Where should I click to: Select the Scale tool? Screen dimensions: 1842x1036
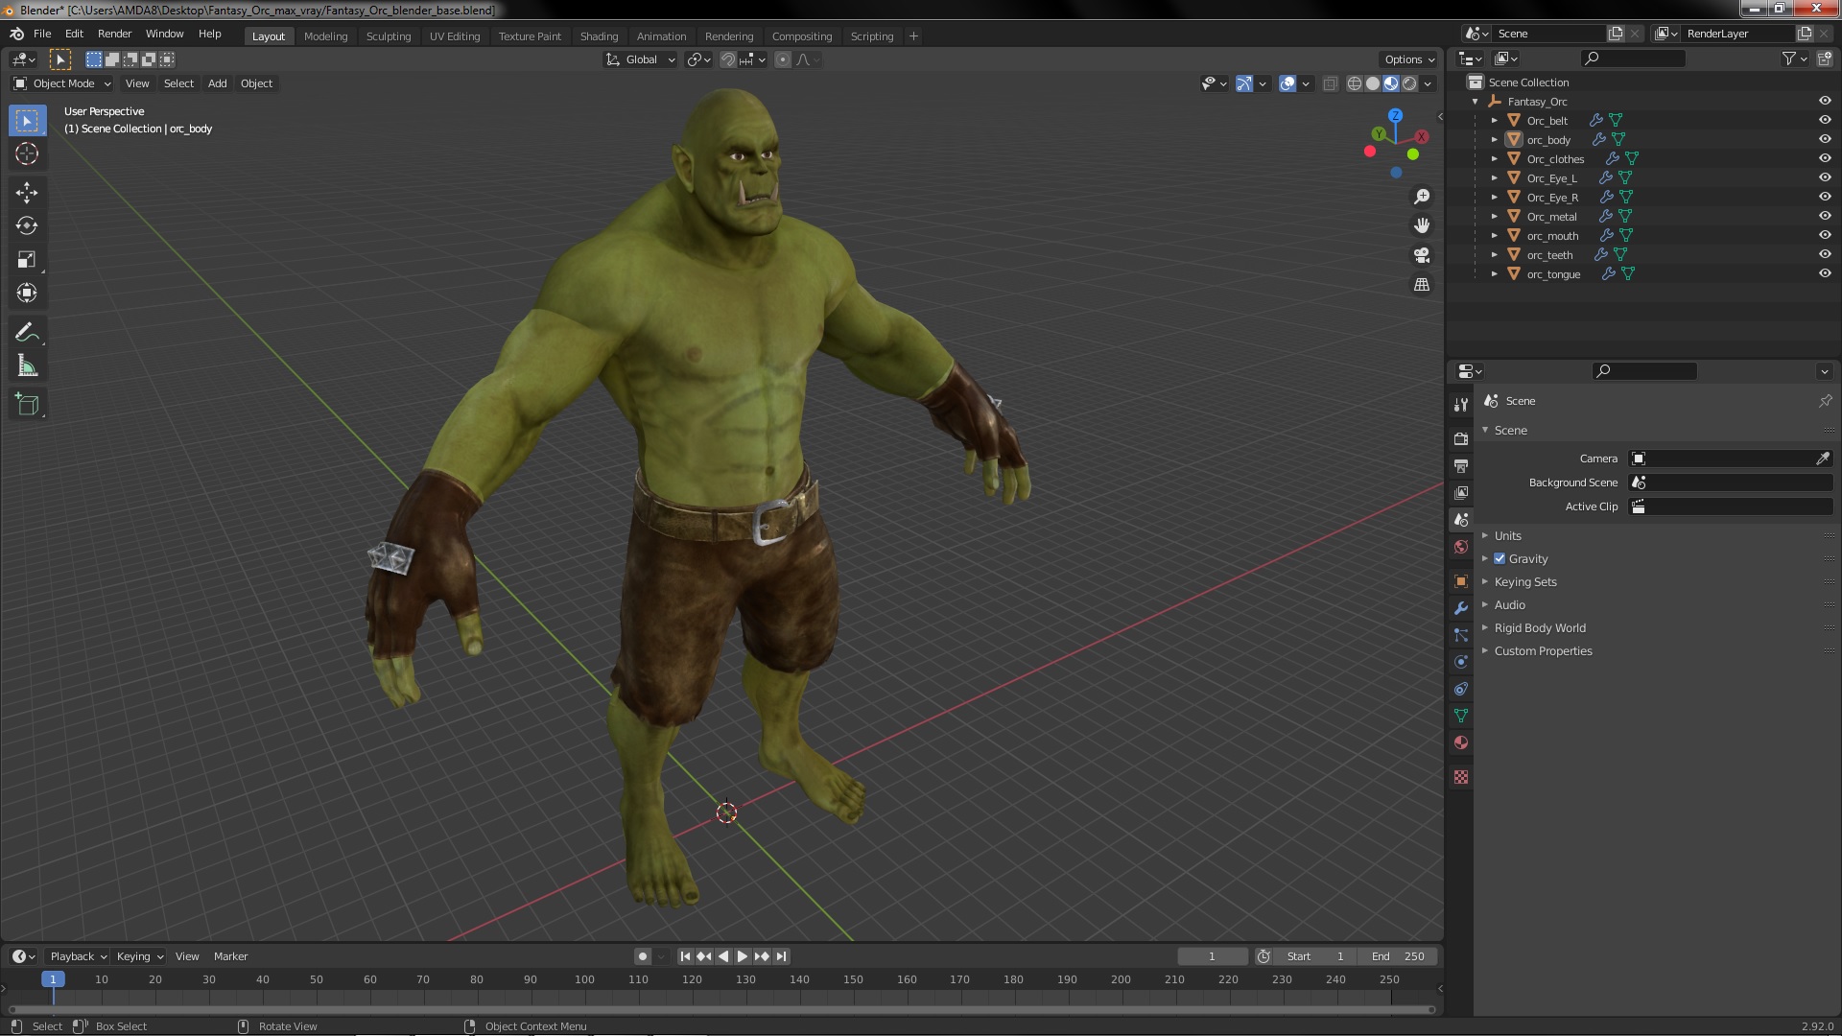click(27, 260)
